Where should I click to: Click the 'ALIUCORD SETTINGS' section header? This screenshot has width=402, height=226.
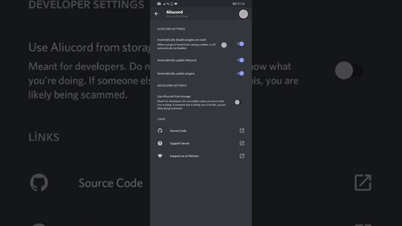171,29
